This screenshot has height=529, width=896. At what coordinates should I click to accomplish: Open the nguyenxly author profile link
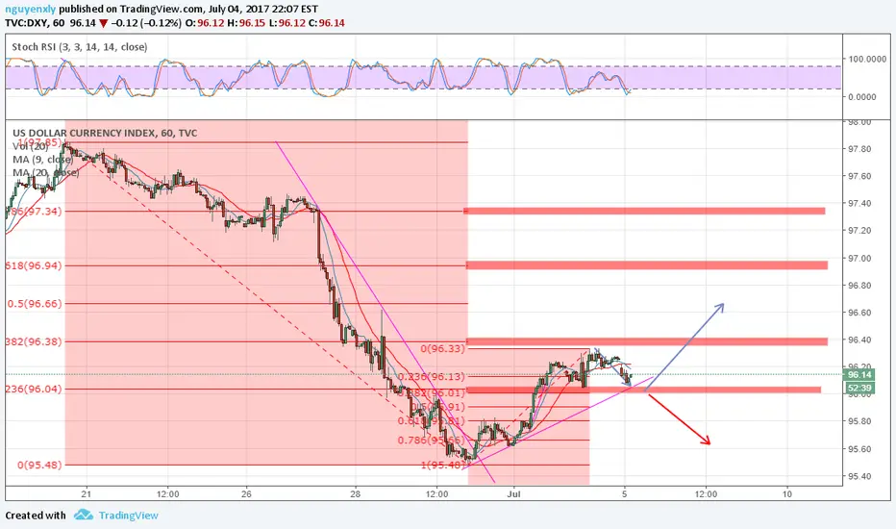point(31,10)
